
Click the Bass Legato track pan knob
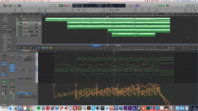coord(40,23)
